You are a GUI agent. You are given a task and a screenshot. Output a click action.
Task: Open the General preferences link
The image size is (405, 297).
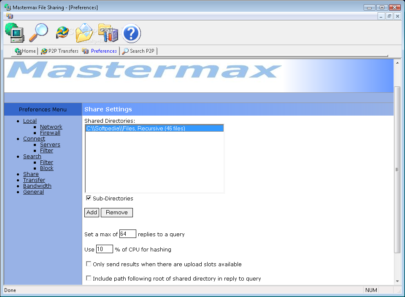(x=33, y=192)
